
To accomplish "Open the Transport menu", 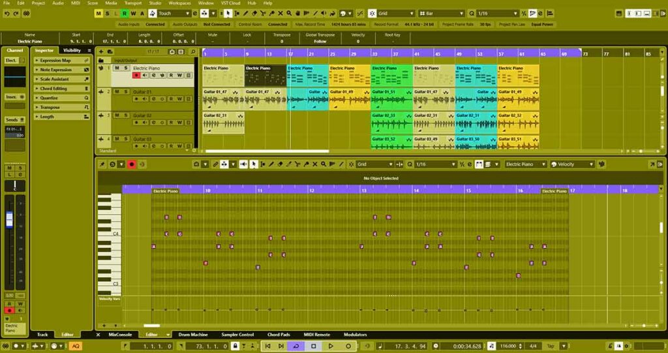I will (x=132, y=3).
